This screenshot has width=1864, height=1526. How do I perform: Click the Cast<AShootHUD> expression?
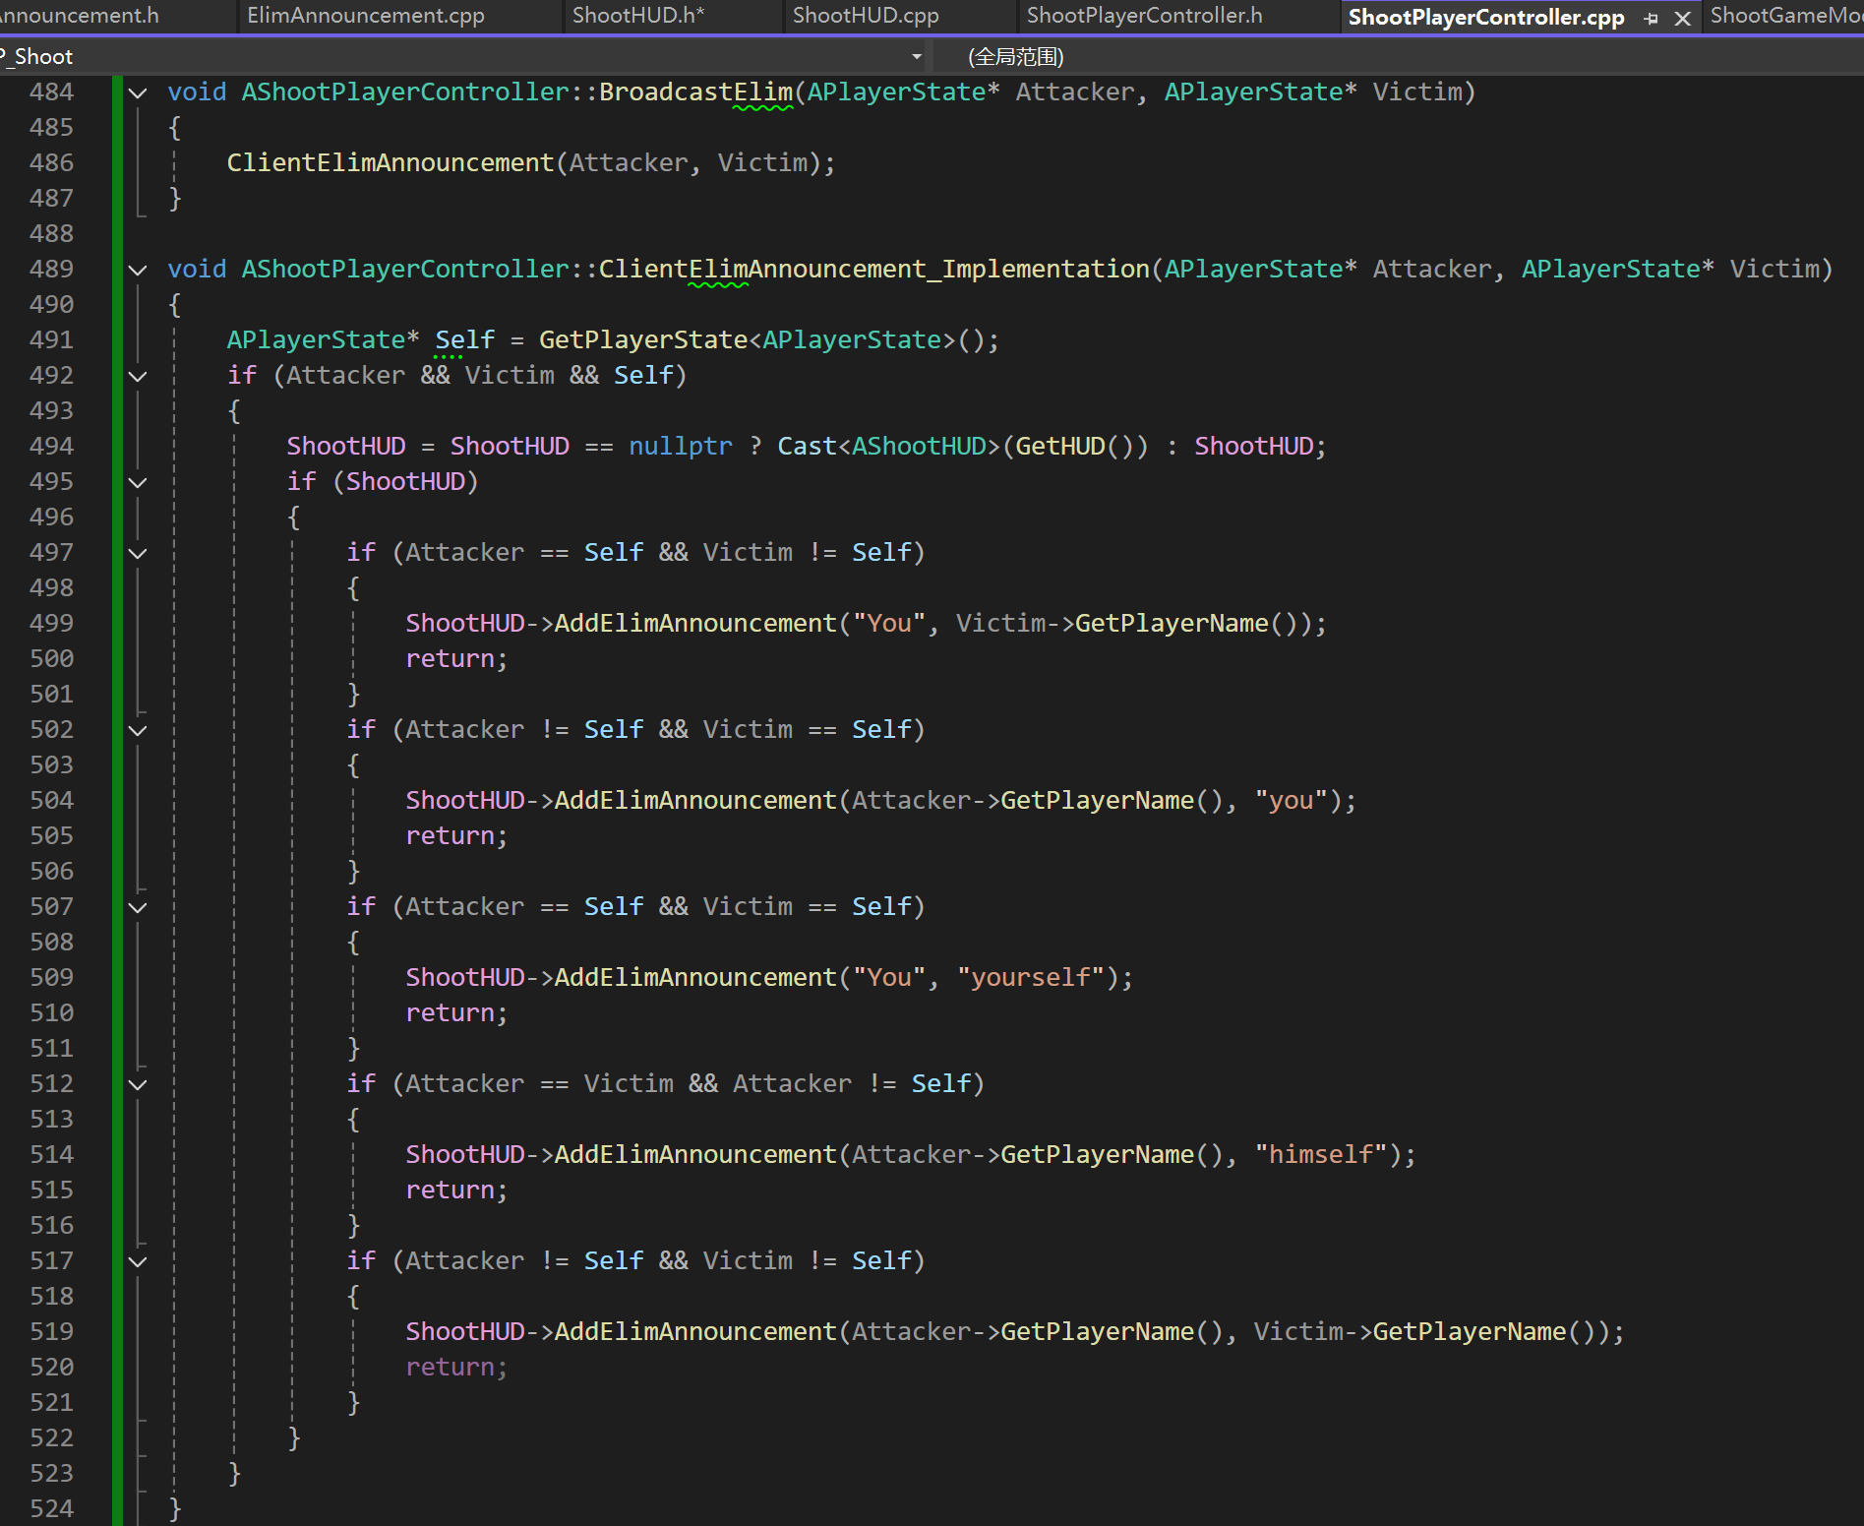click(x=888, y=446)
